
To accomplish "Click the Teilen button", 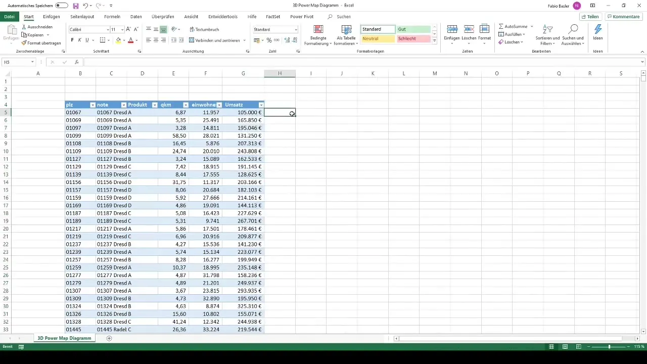I will pos(590,17).
